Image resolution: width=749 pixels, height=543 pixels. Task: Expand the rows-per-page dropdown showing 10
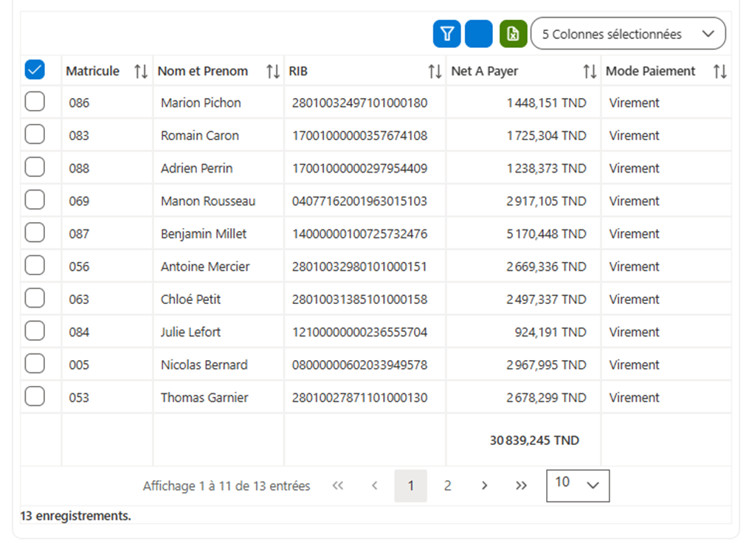578,485
